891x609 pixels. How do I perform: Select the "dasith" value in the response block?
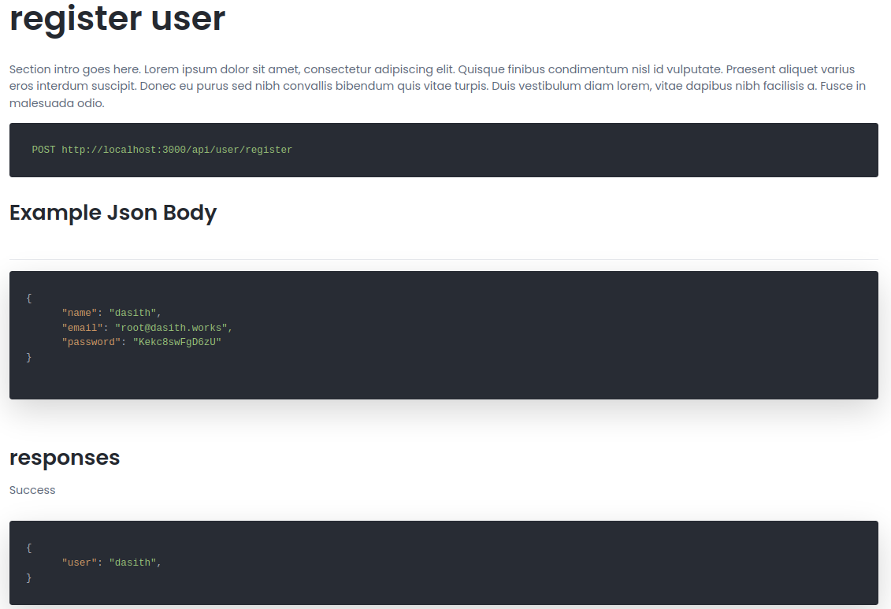(132, 563)
